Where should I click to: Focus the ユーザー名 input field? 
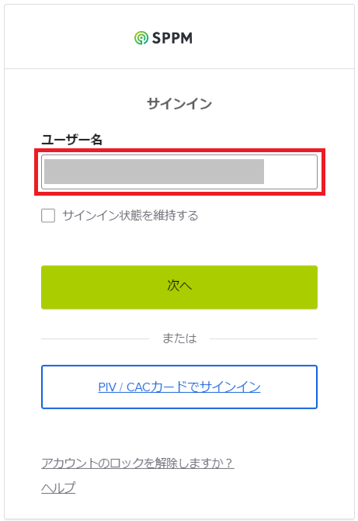(x=179, y=172)
